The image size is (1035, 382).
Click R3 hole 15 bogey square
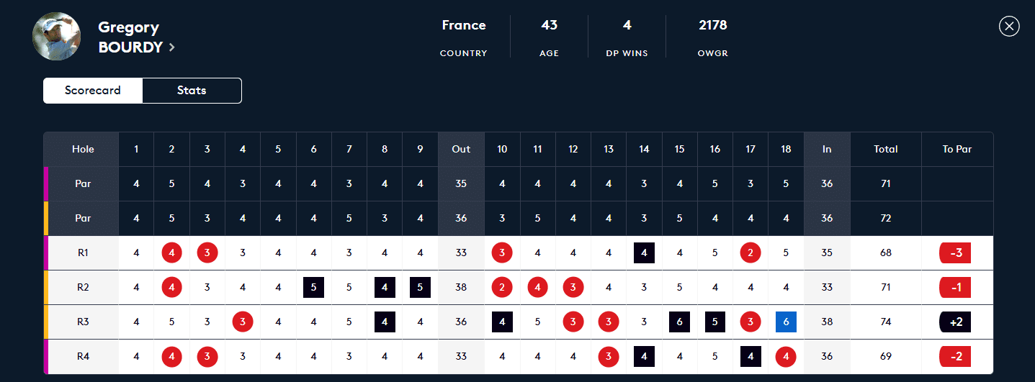pyautogui.click(x=679, y=322)
